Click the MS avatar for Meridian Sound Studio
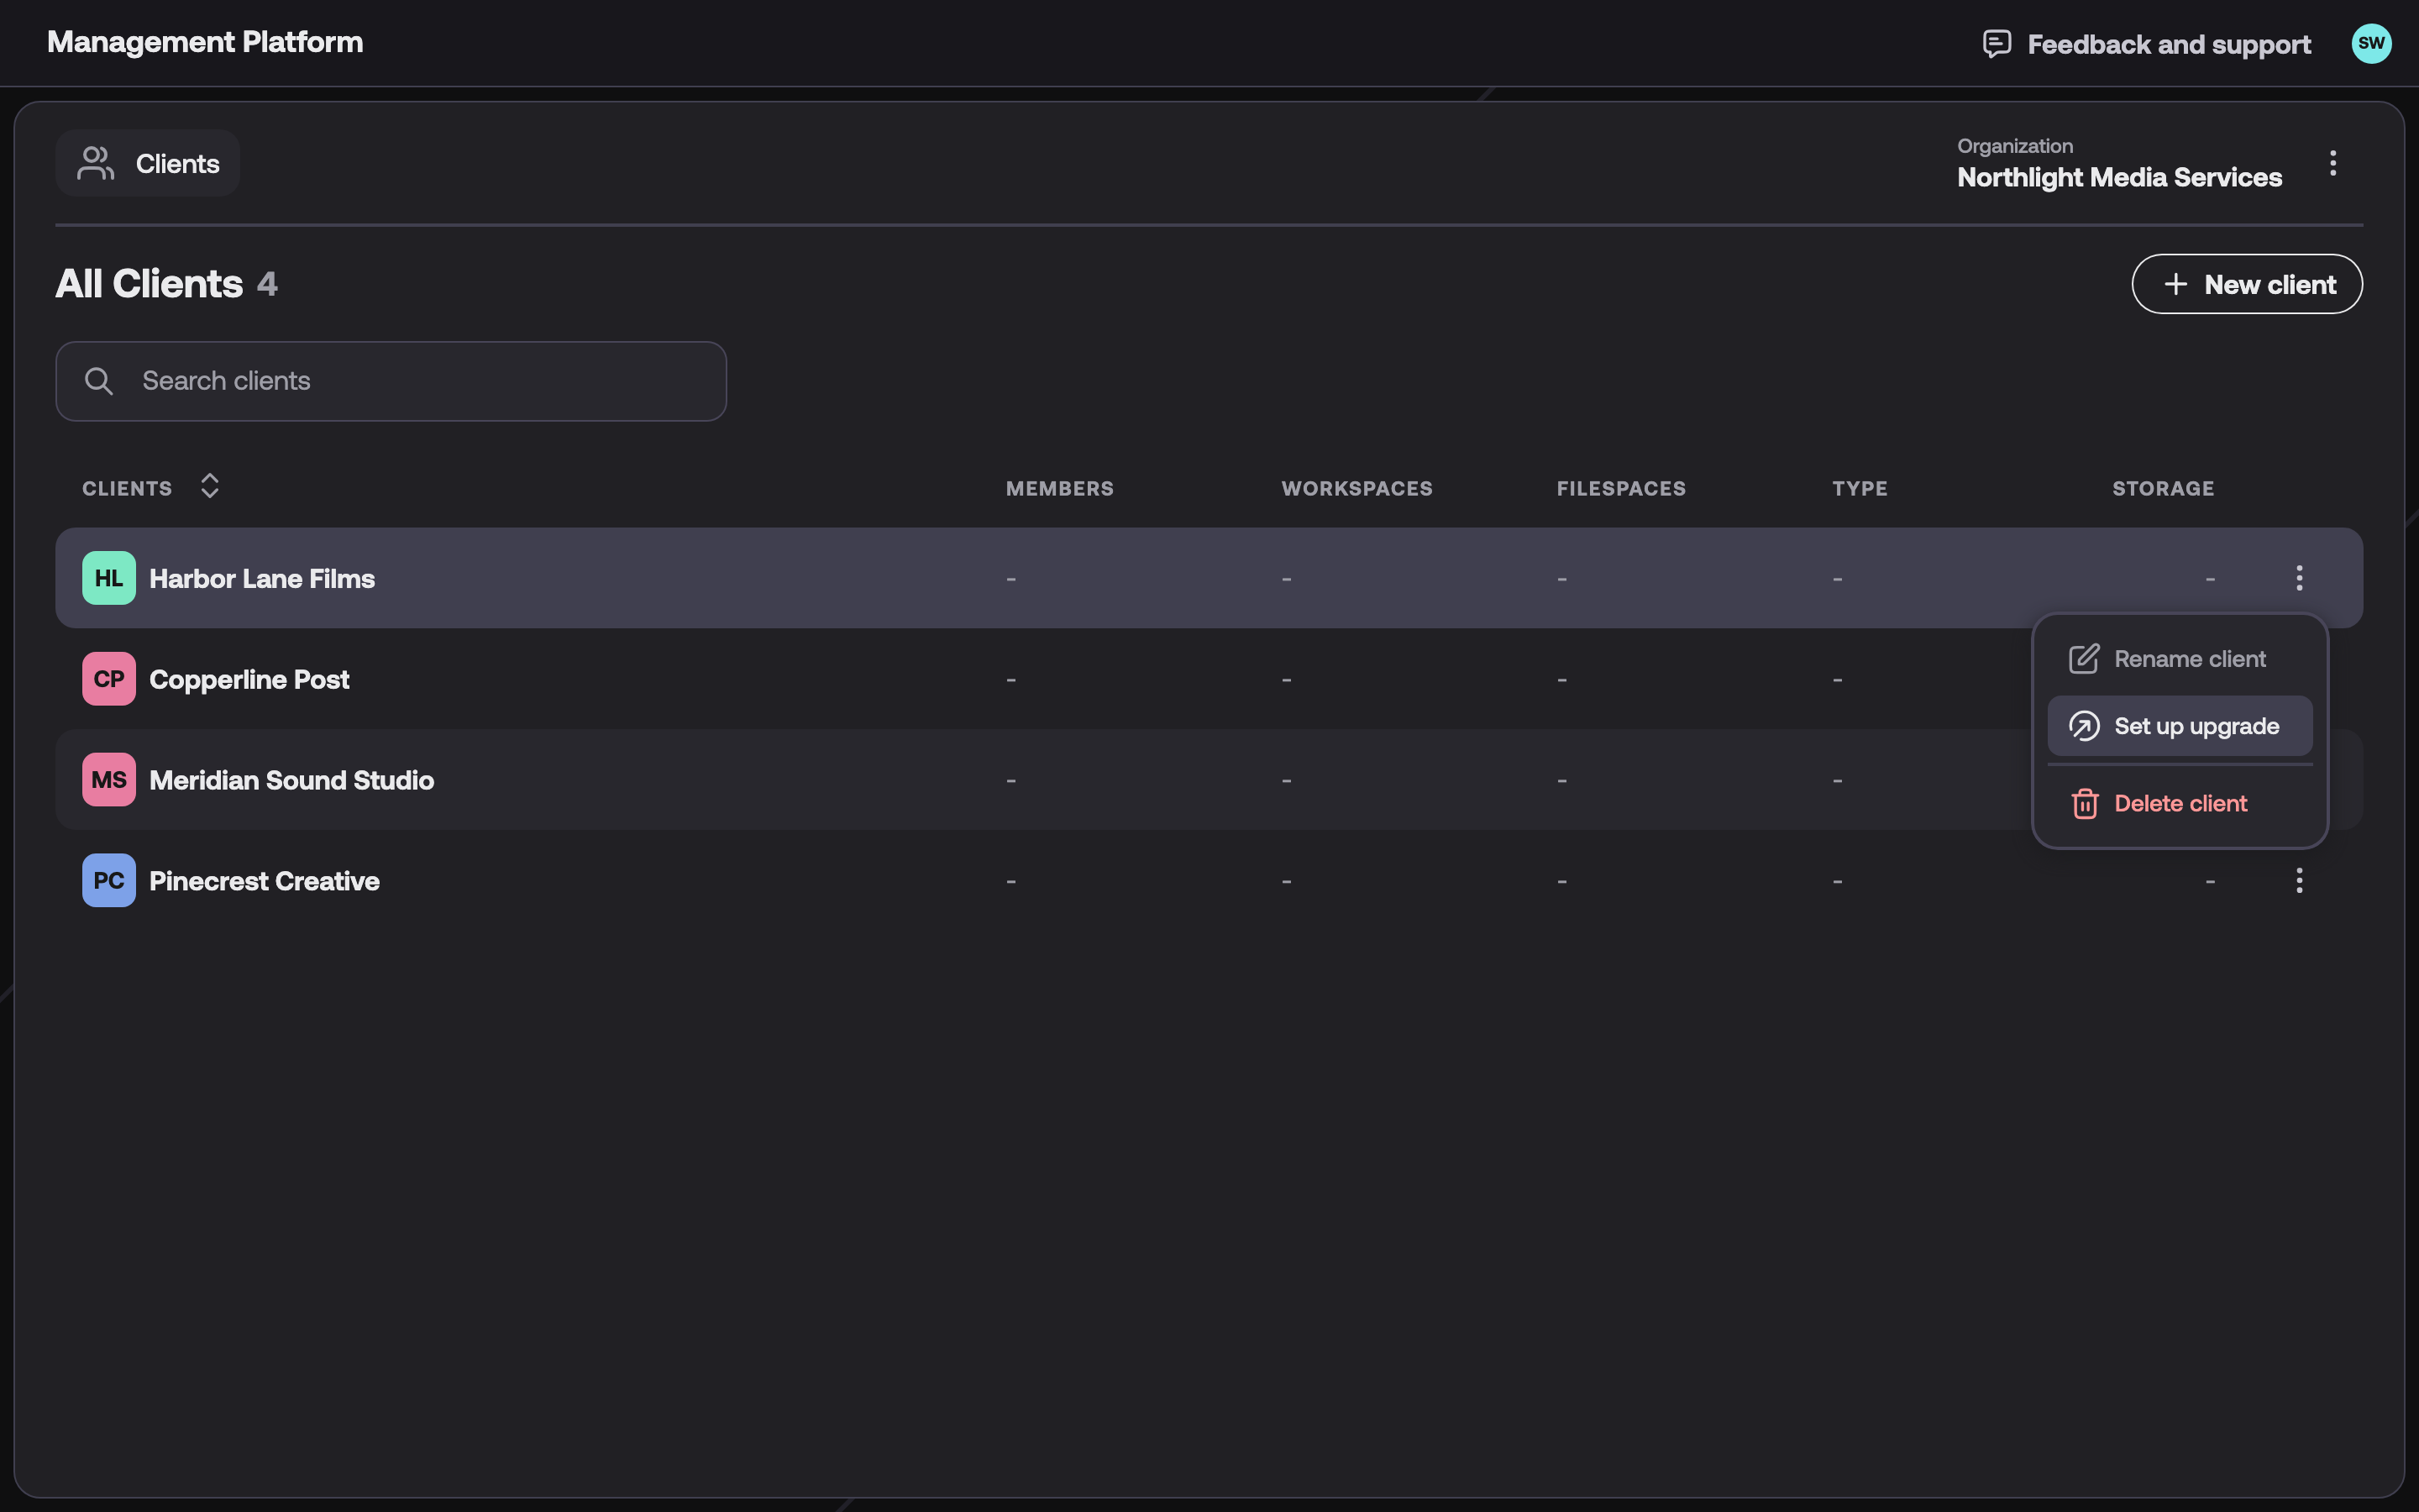The width and height of the screenshot is (2419, 1512). click(109, 780)
